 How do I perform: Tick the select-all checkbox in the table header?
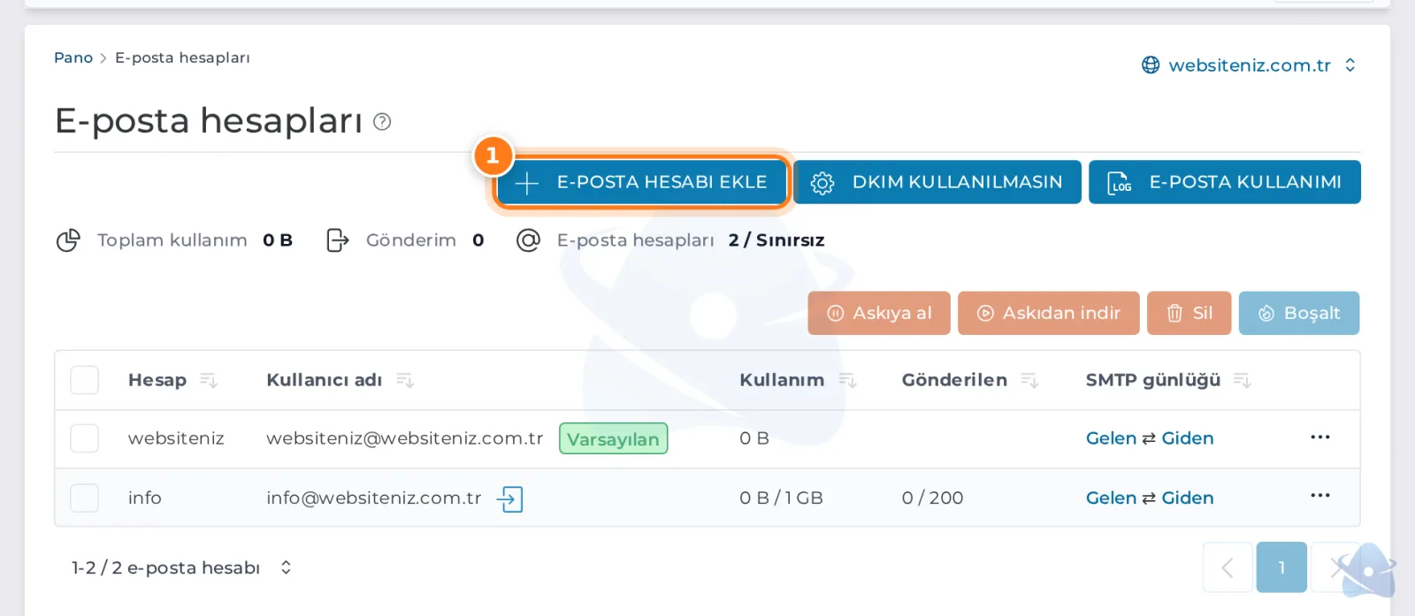85,380
